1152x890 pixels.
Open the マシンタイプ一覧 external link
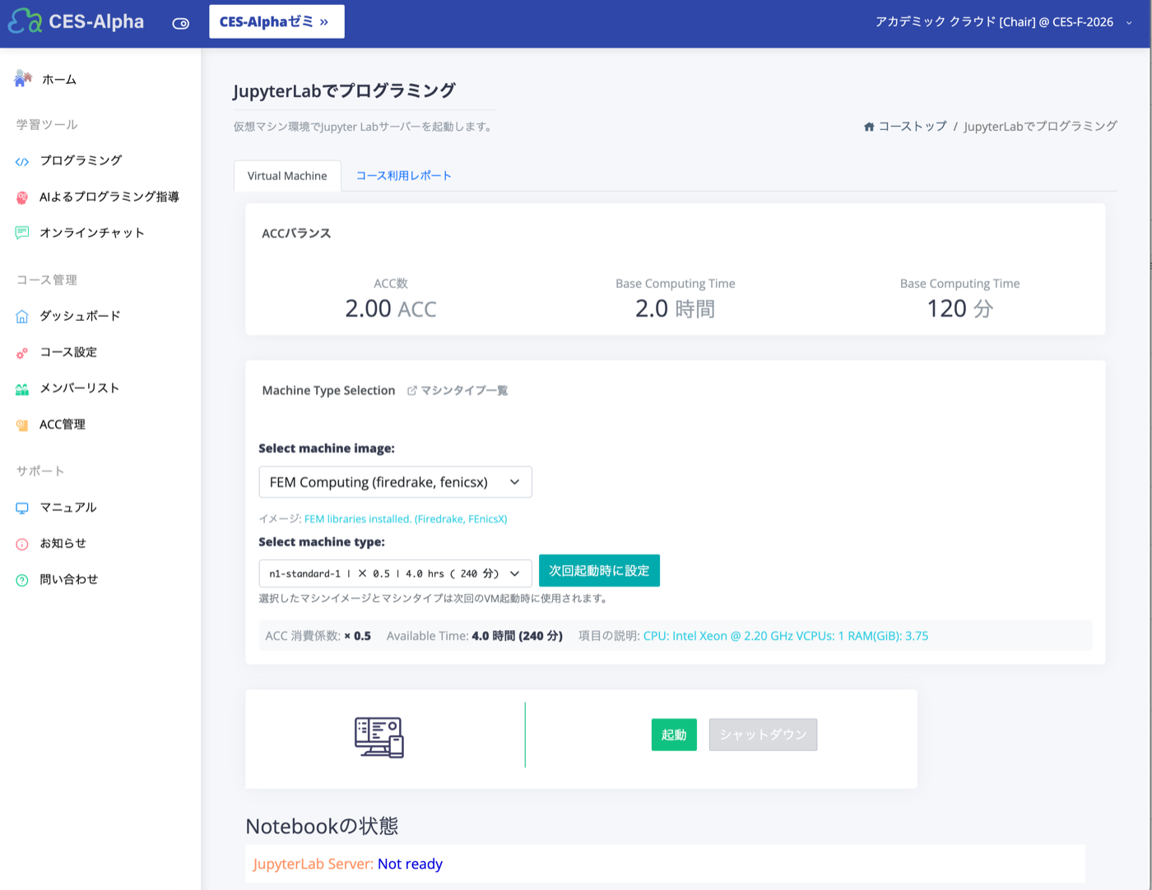click(x=458, y=391)
